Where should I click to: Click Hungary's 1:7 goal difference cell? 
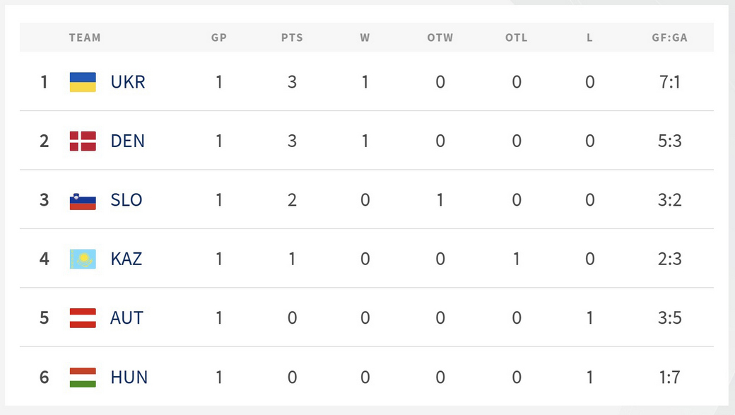pos(669,378)
